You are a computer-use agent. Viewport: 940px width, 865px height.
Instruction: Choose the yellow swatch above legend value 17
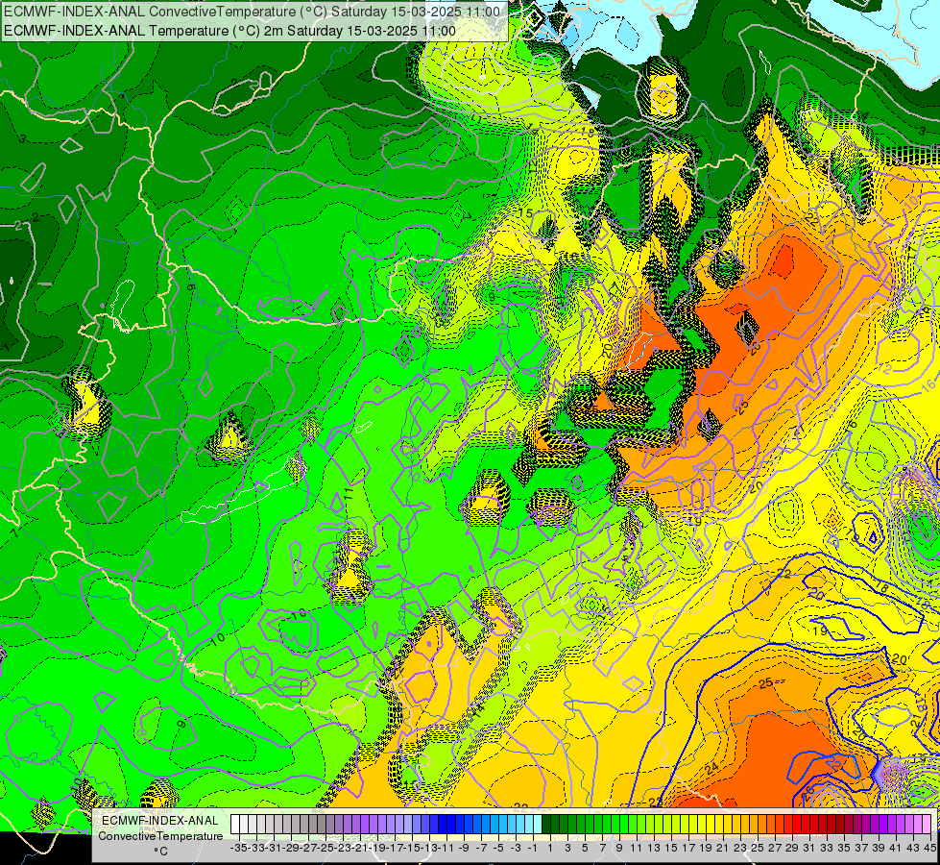coord(684,825)
